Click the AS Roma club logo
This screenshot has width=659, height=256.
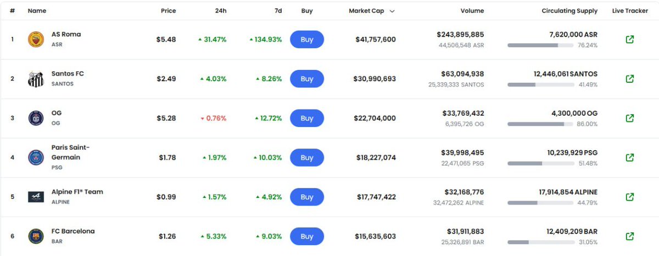[x=36, y=39]
